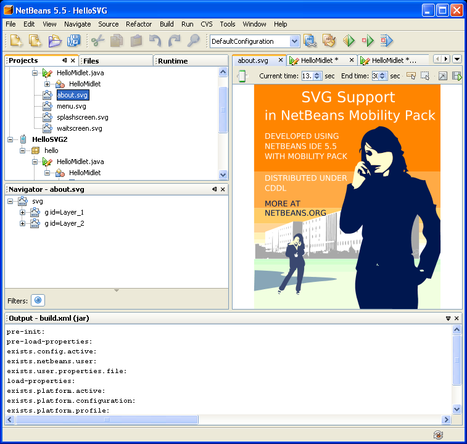Click the dashed selection tool in SVG toolbar
Viewport: 467px width, 444px height.
point(425,76)
